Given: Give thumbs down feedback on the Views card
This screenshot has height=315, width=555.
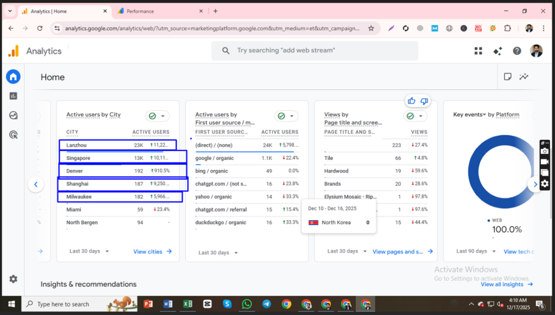Looking at the screenshot, I should click(x=424, y=101).
